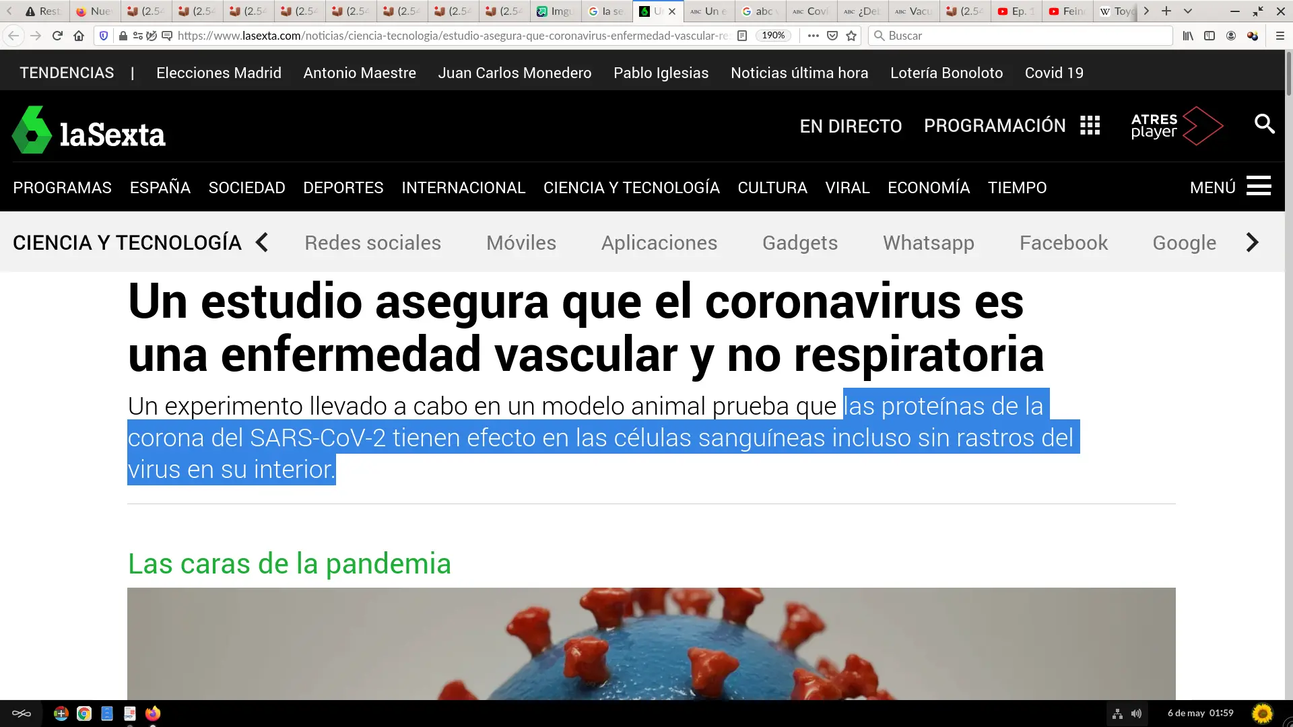This screenshot has width=1293, height=727.
Task: Open the Library bookshelf icon
Action: point(1188,36)
